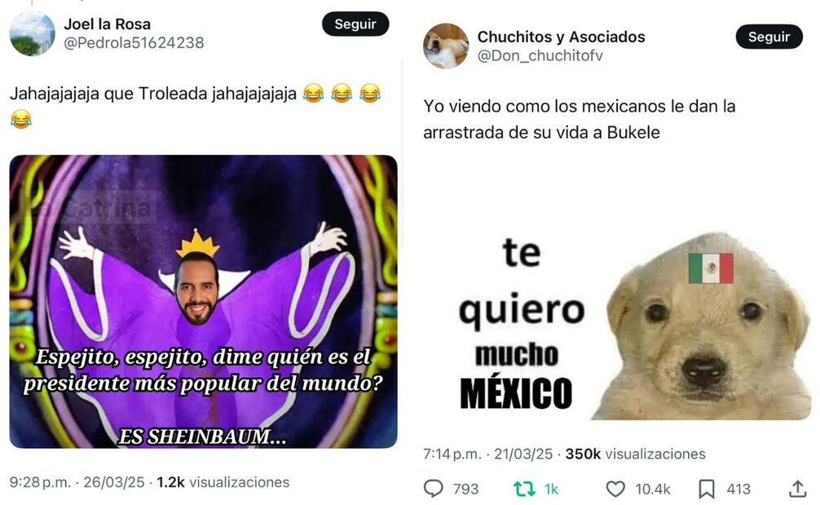
Task: Open the 9:28 p.m. 26/03/25 timestamp
Action: pos(77,482)
